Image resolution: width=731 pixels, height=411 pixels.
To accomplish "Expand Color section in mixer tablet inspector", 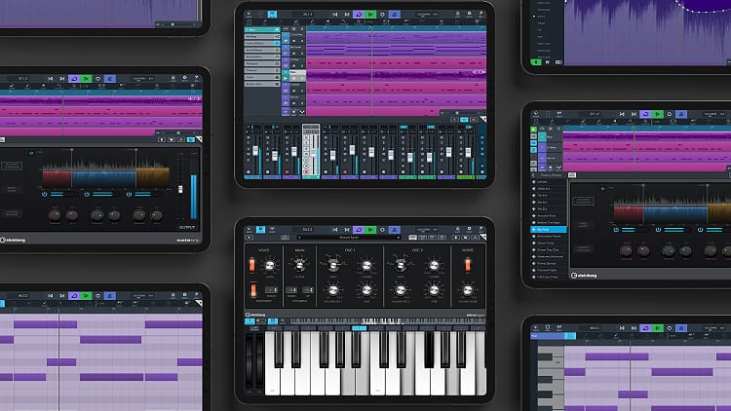I will coord(262,77).
